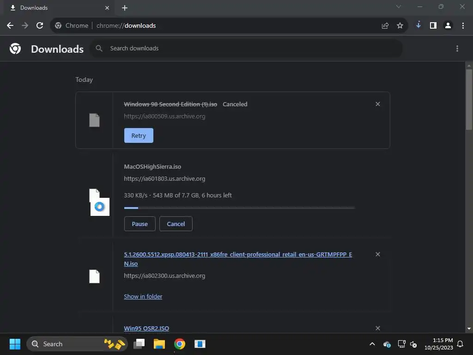Bookmark this tab with the star icon

click(400, 26)
